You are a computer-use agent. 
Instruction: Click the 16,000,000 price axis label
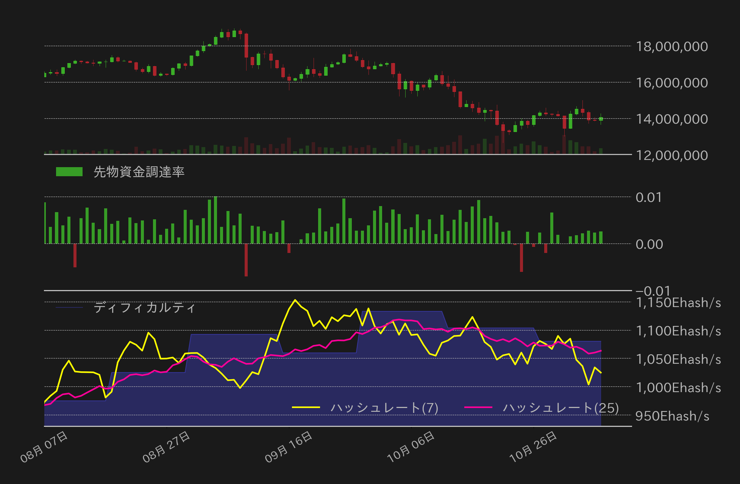click(x=671, y=83)
